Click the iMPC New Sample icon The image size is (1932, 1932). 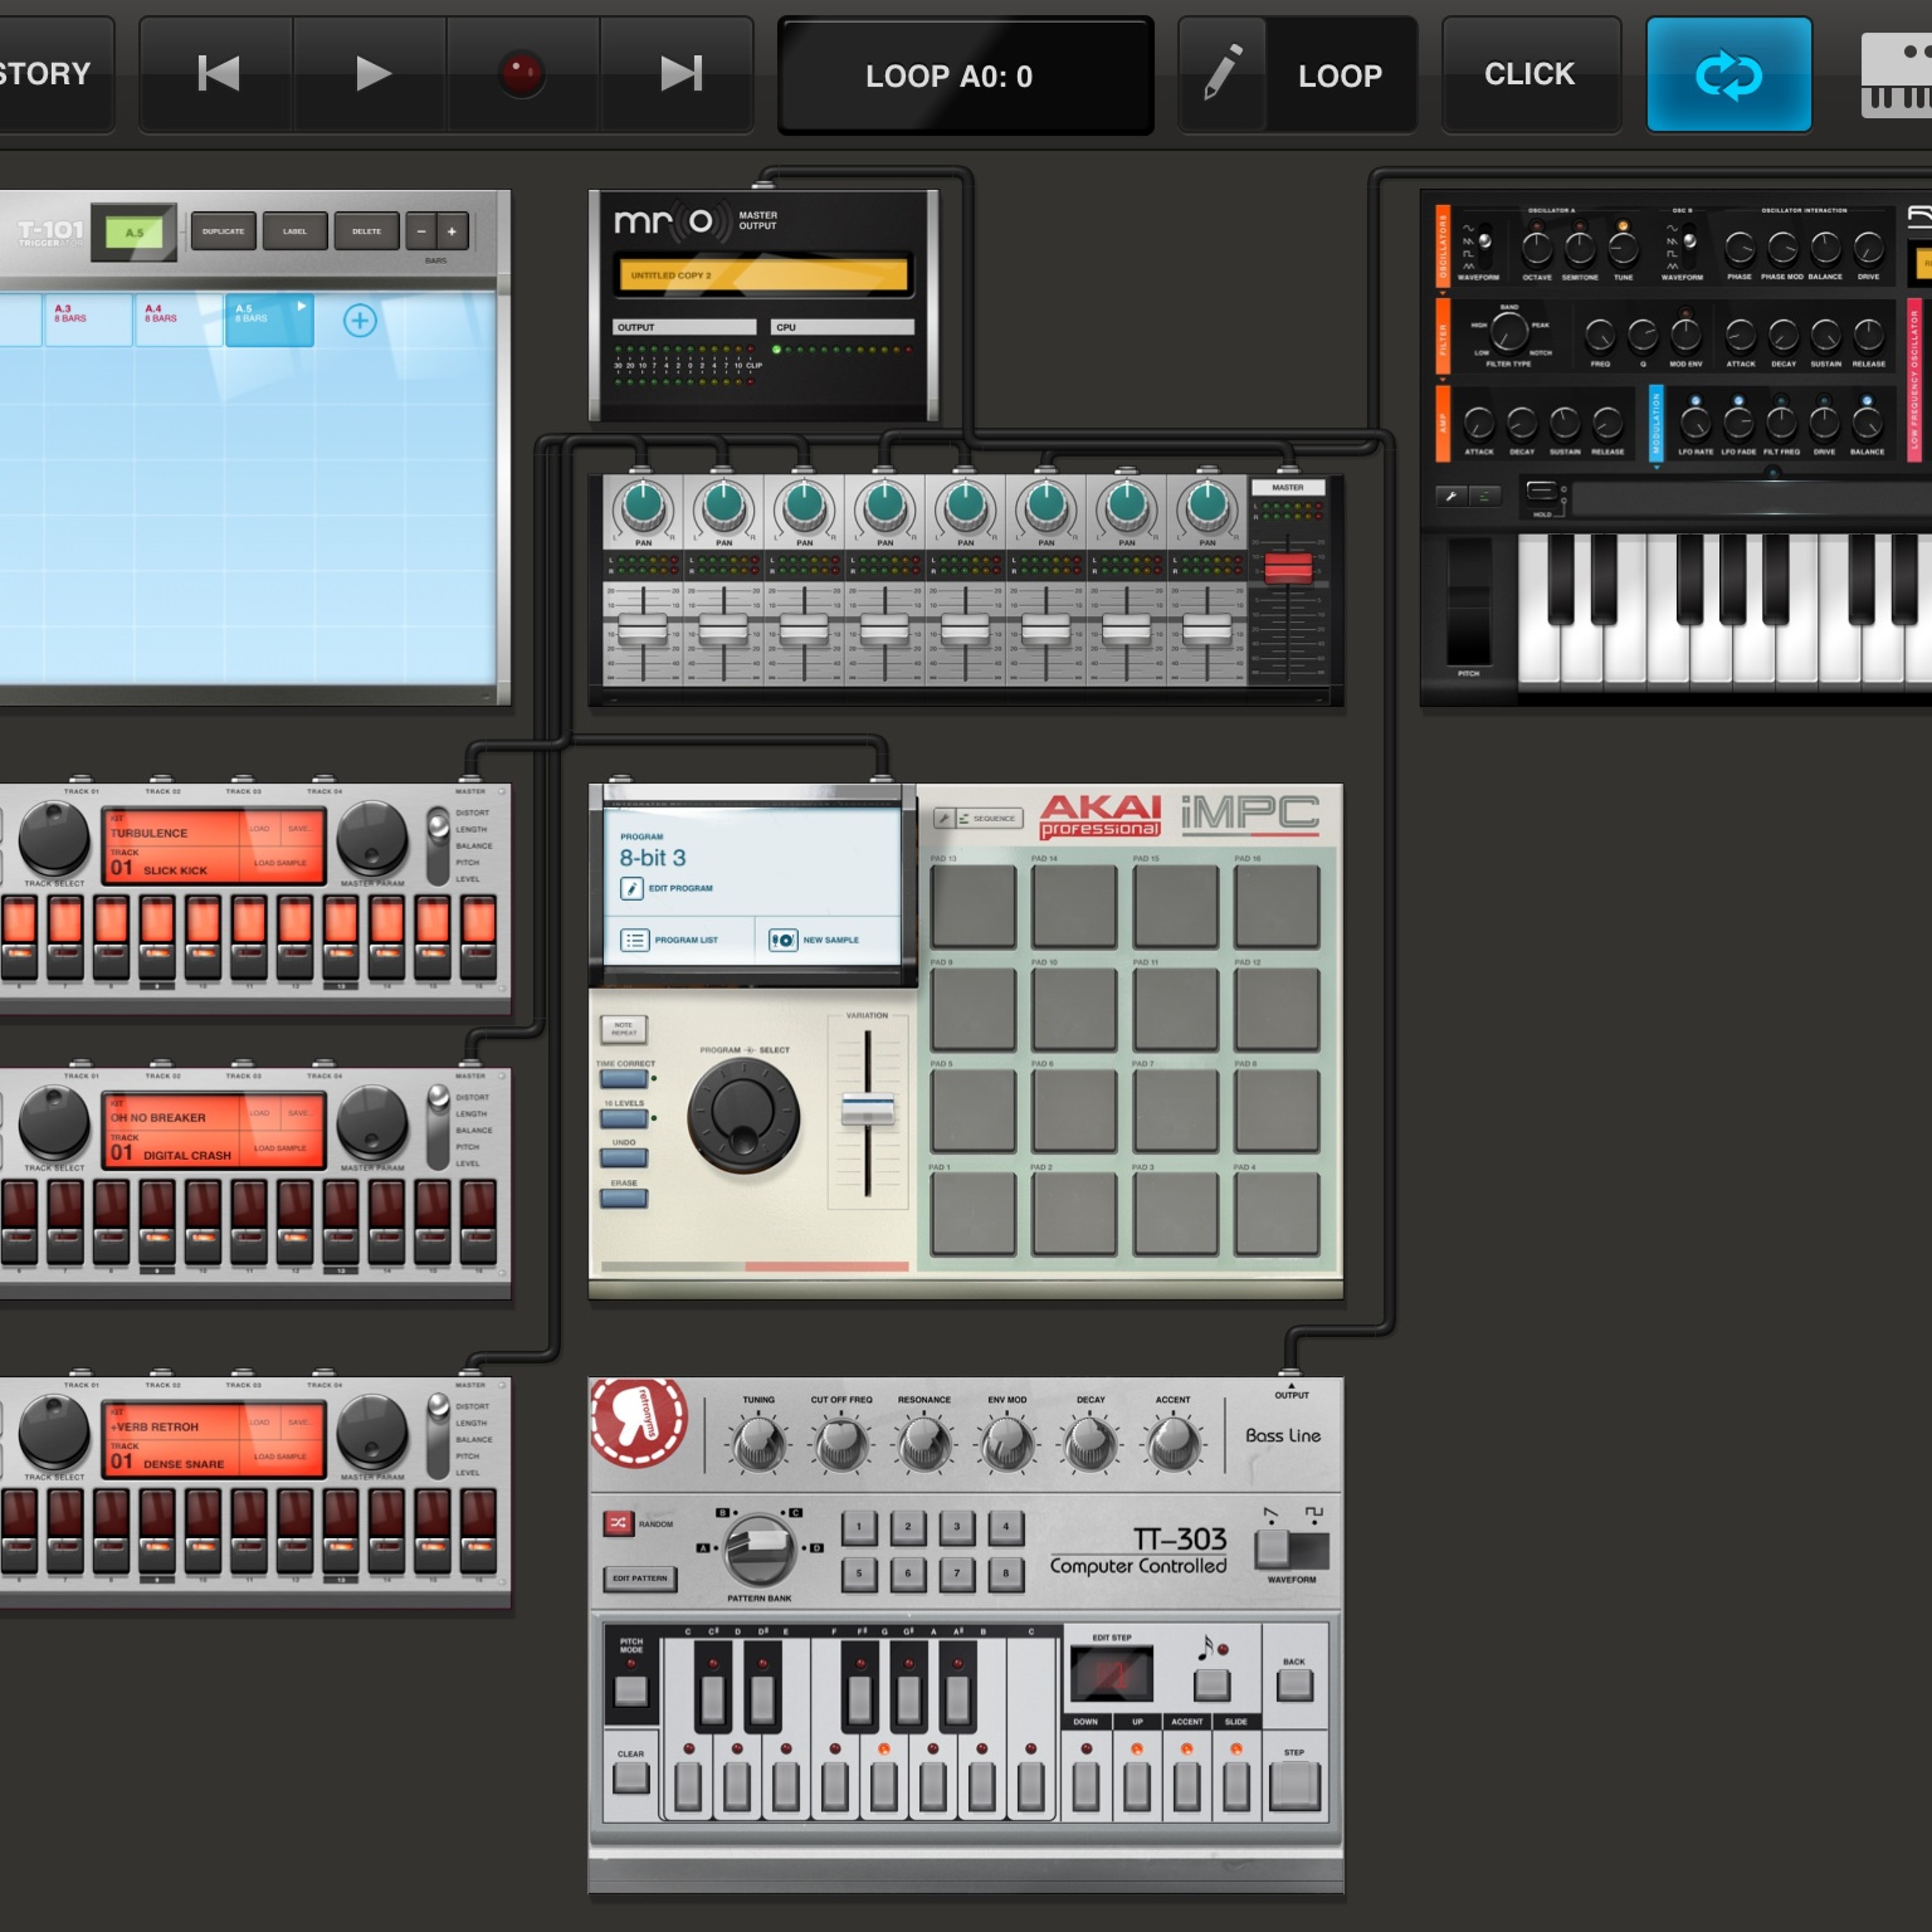[783, 940]
